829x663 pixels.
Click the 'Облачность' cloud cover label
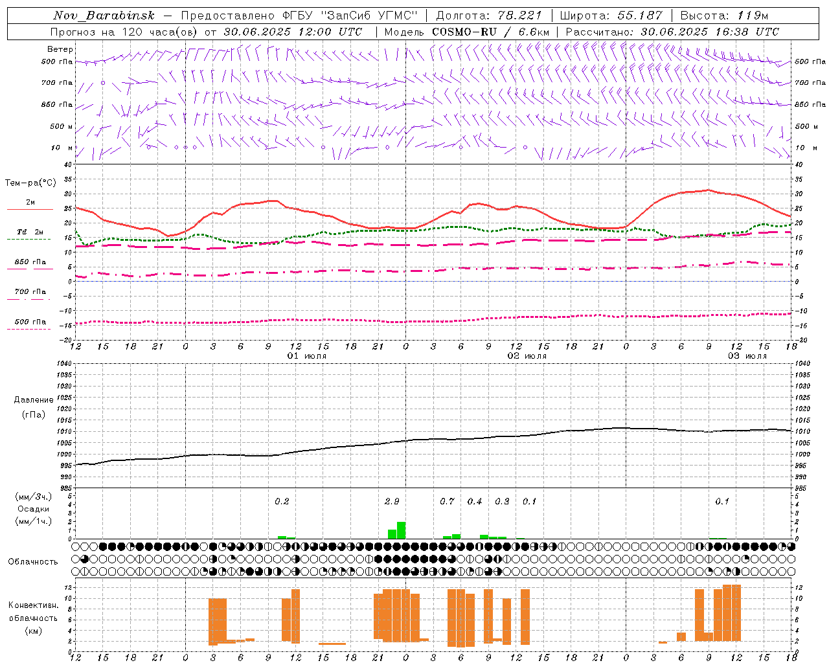(33, 561)
